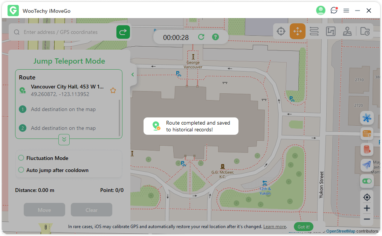Click the Got it! button
The height and width of the screenshot is (236, 382).
pyautogui.click(x=303, y=227)
